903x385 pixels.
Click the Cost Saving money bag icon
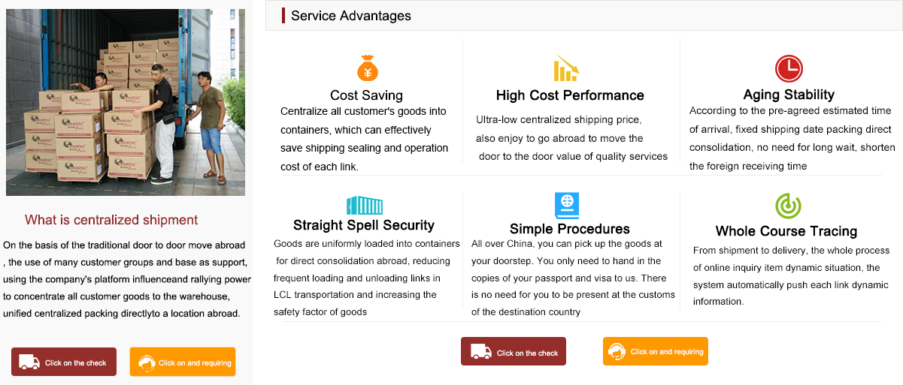click(x=367, y=68)
